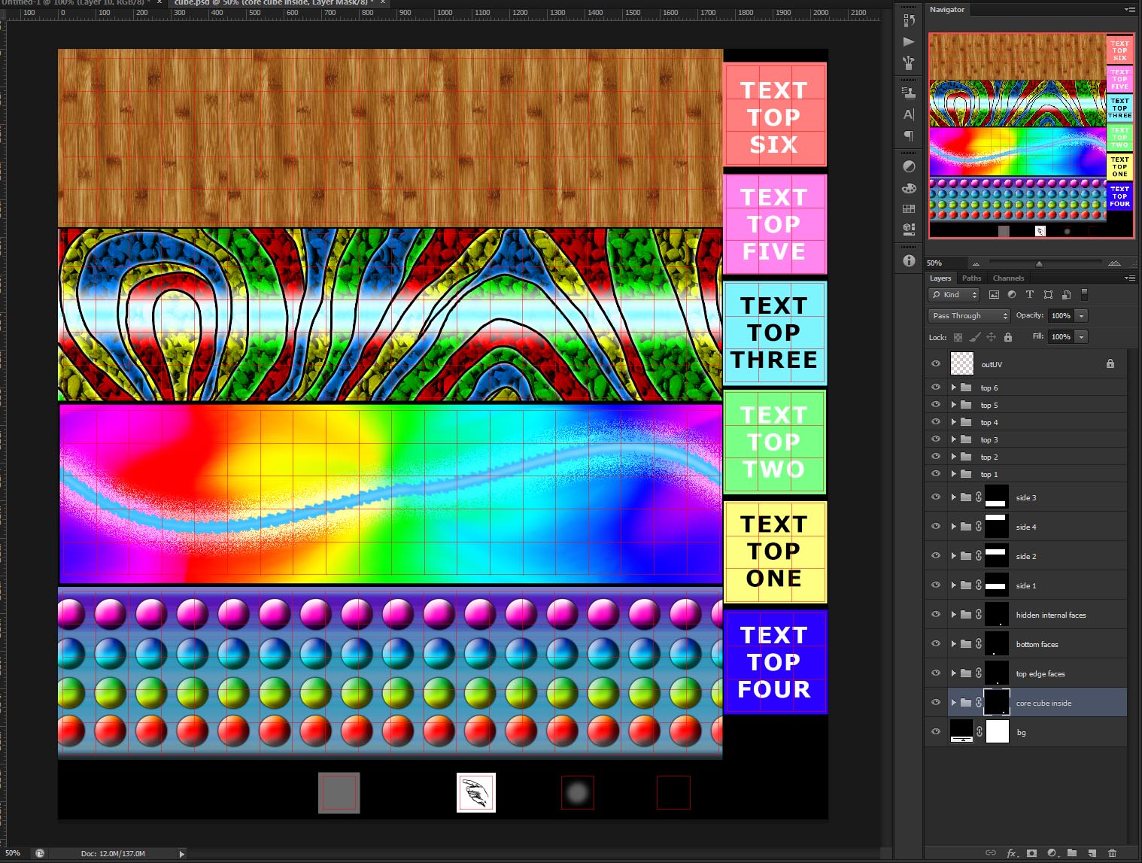This screenshot has width=1142, height=863.
Task: Select the bg layer white mask thumbnail
Action: (998, 731)
